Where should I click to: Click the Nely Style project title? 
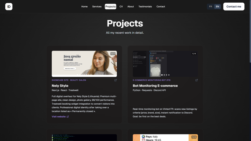pyautogui.click(x=60, y=86)
